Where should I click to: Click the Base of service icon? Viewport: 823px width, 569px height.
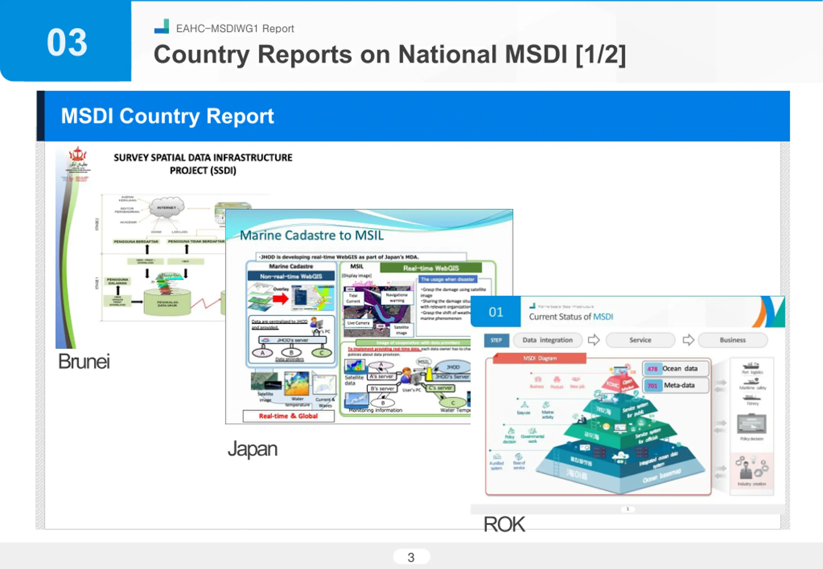coord(519,457)
